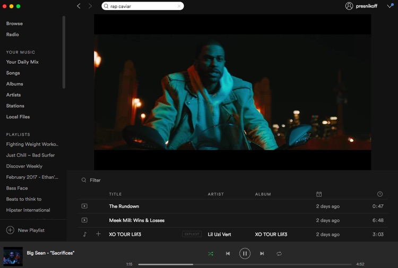Image resolution: width=398 pixels, height=268 pixels.
Task: Click the 3:03 duration of XO TOUR Llif3
Action: pyautogui.click(x=378, y=234)
